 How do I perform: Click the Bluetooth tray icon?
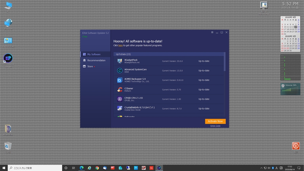coord(273,168)
